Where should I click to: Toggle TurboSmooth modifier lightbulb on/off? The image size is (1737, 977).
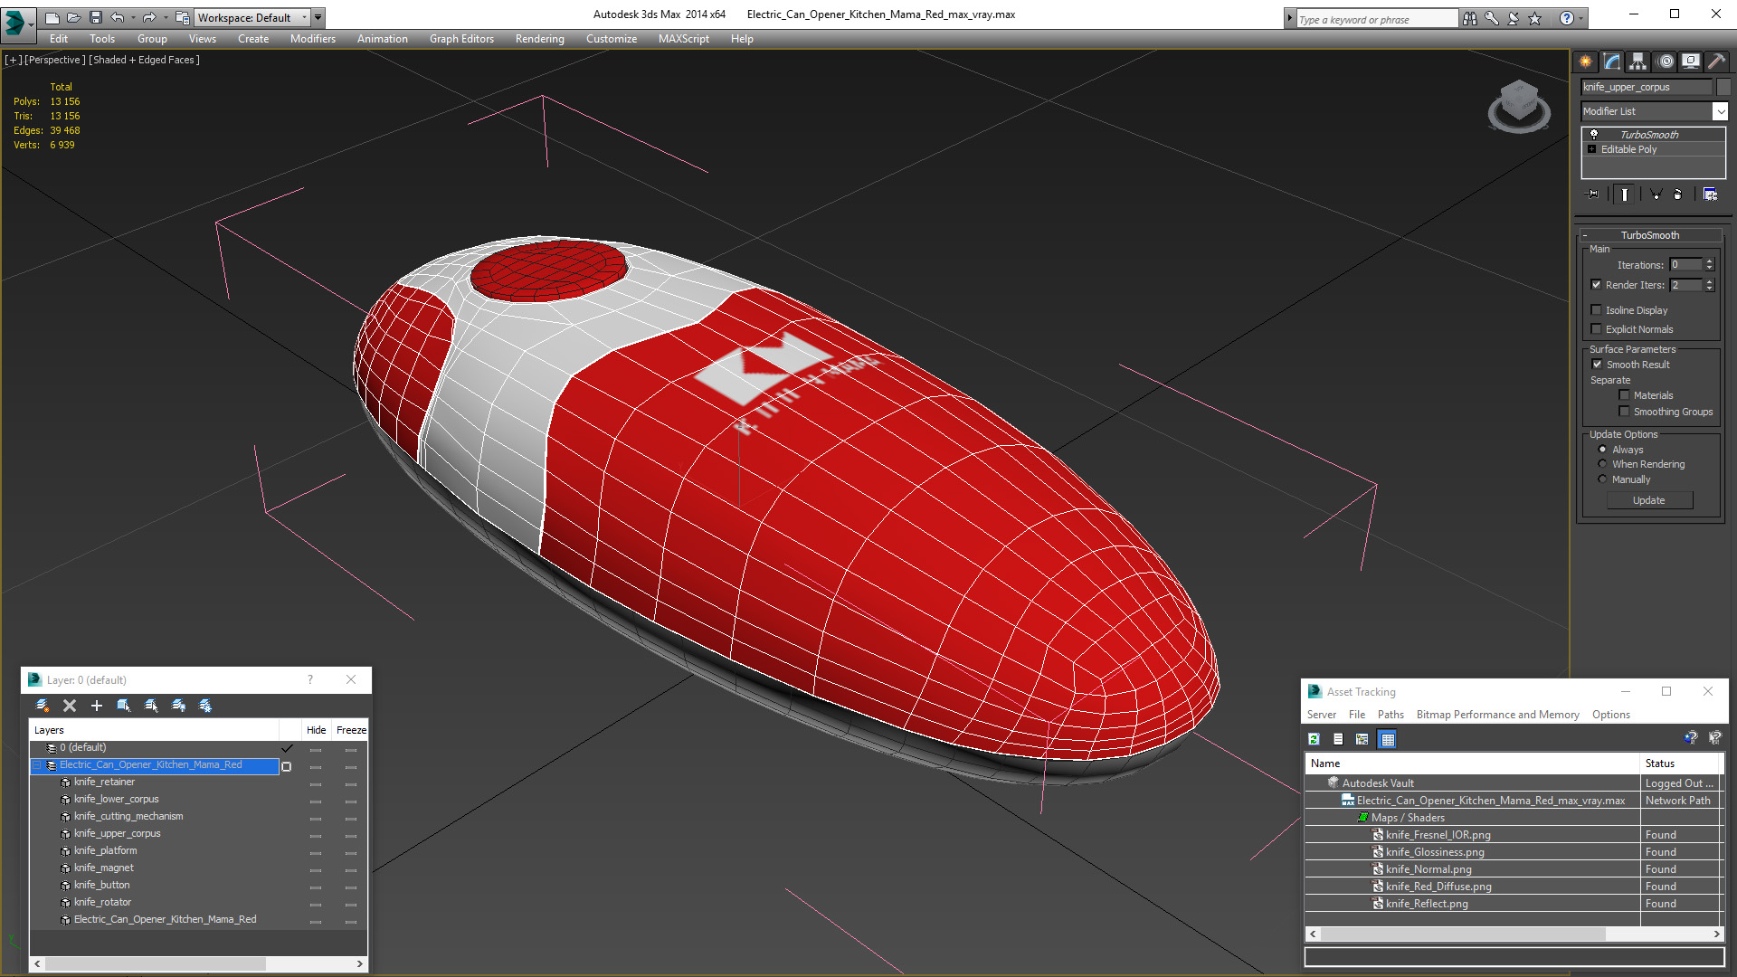pyautogui.click(x=1594, y=134)
